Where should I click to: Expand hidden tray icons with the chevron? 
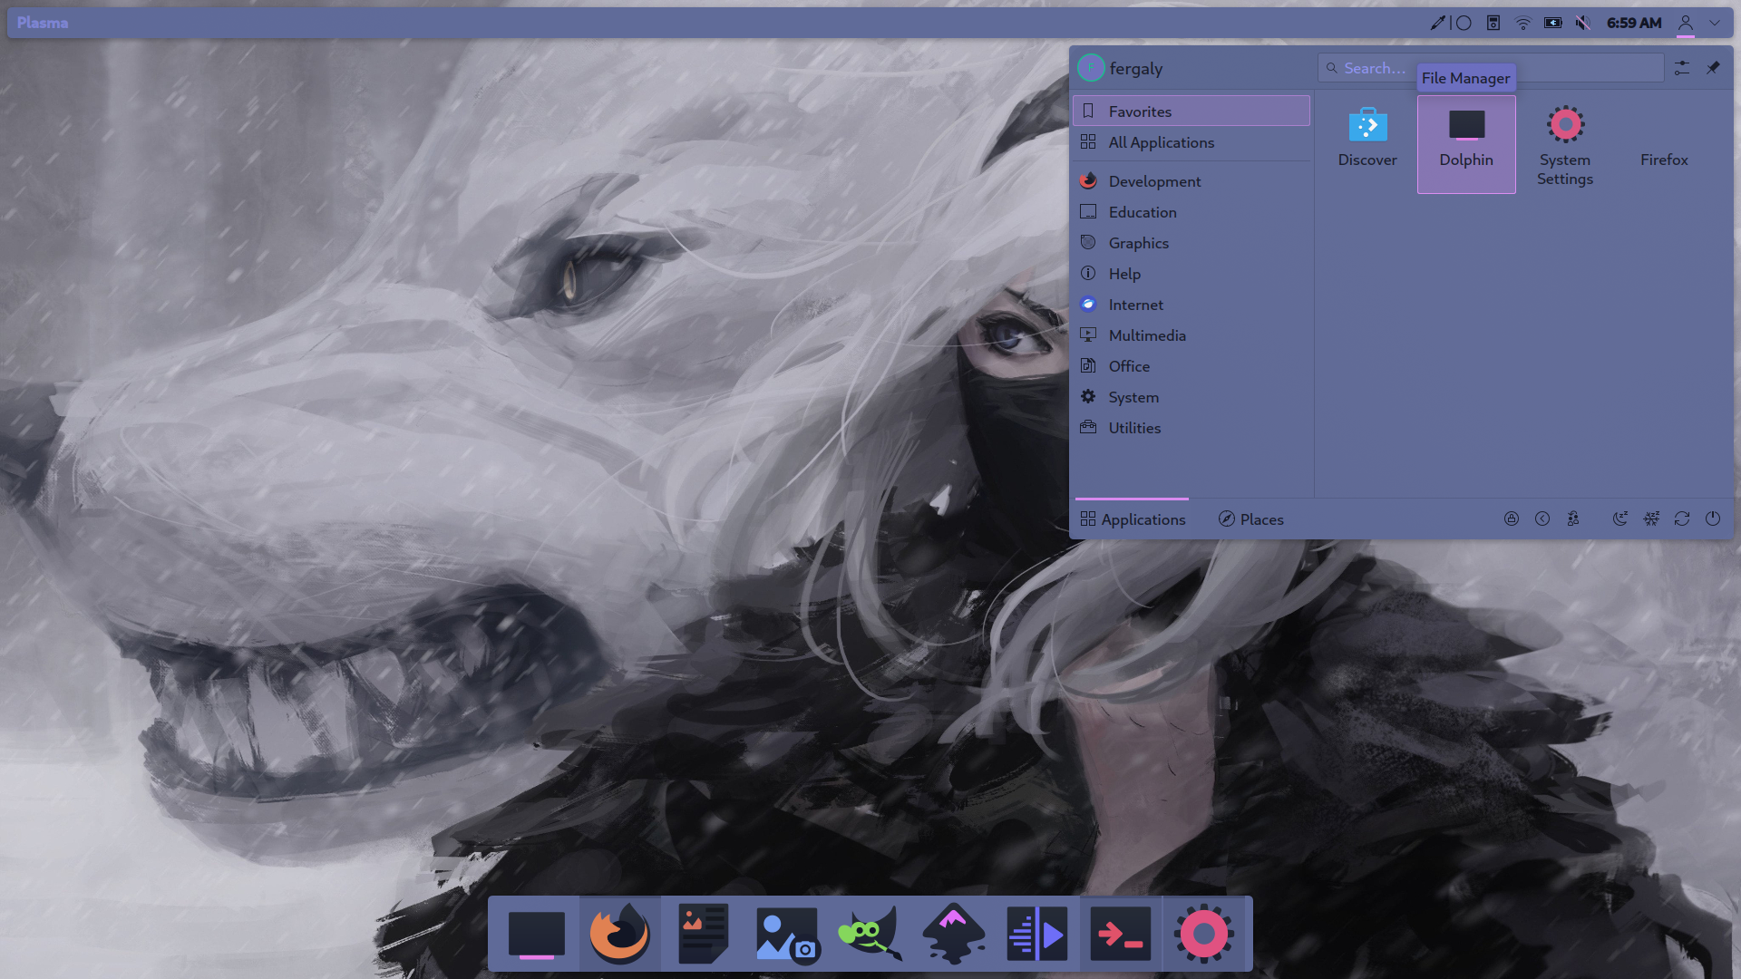pos(1715,23)
